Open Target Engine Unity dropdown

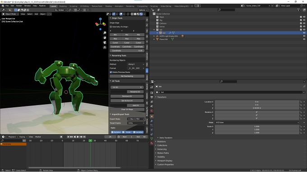coord(136,123)
